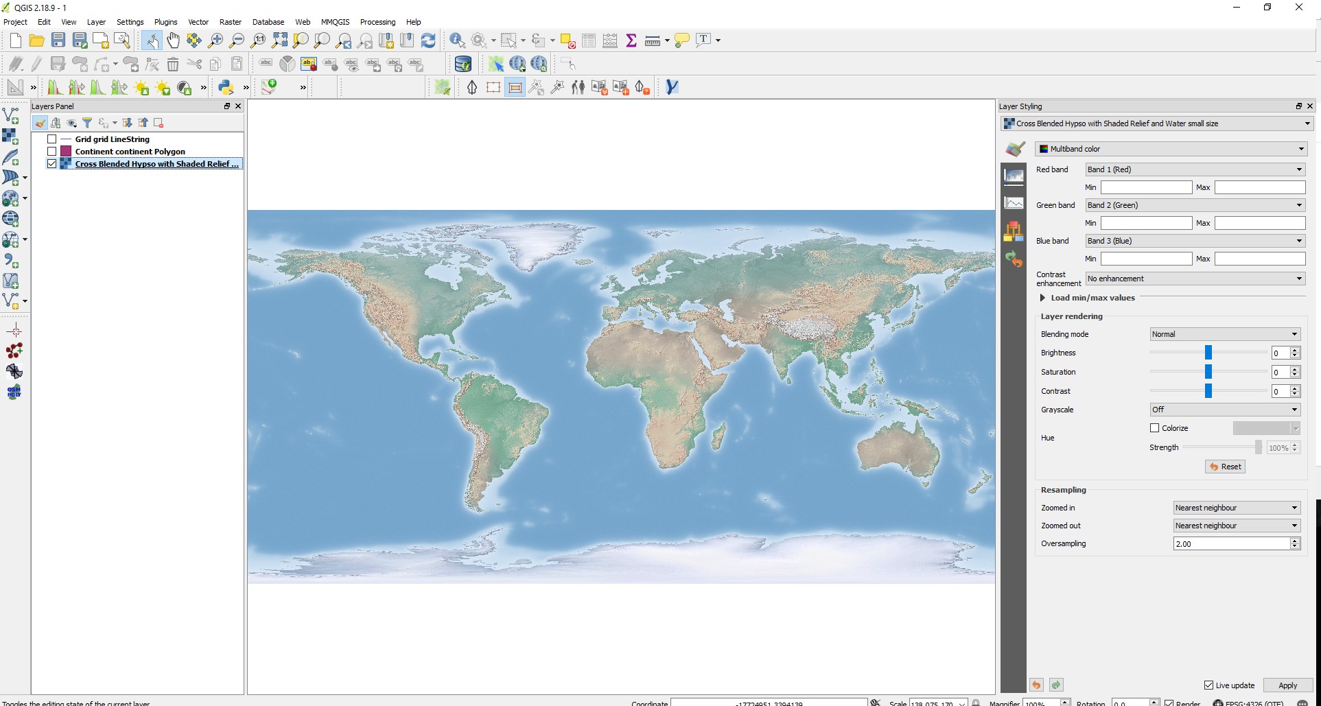
Task: Open a project with the folder icon
Action: pyautogui.click(x=36, y=40)
